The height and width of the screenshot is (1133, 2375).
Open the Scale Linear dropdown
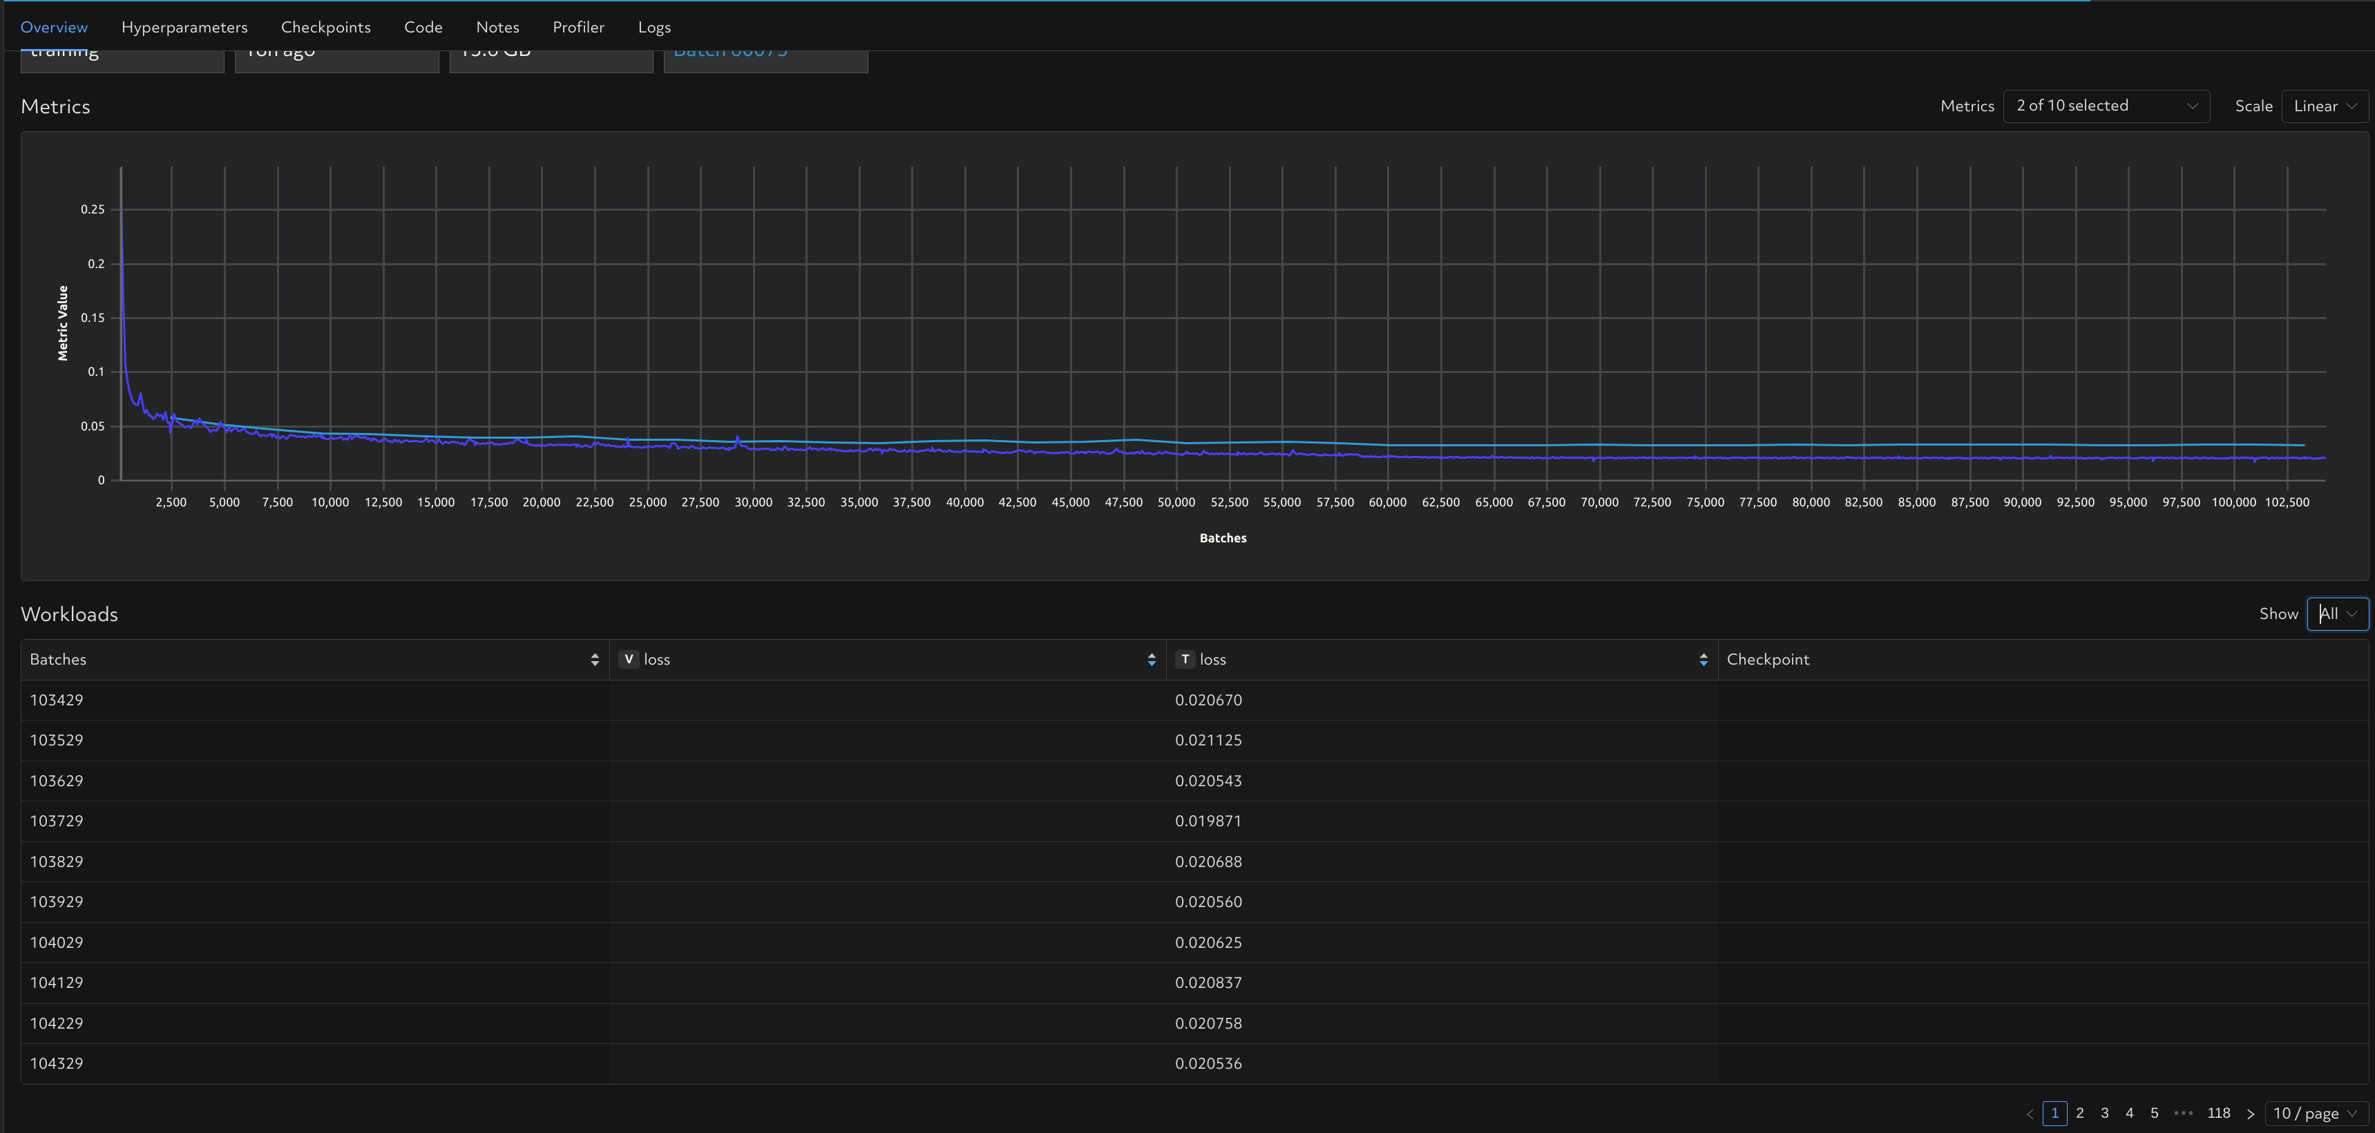pos(2325,106)
